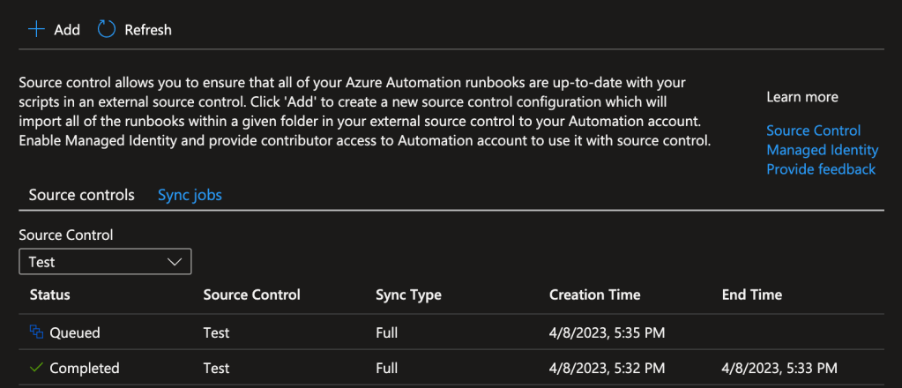Switch to the Source controls tab
Screen dimensions: 902x388
[x=81, y=195]
